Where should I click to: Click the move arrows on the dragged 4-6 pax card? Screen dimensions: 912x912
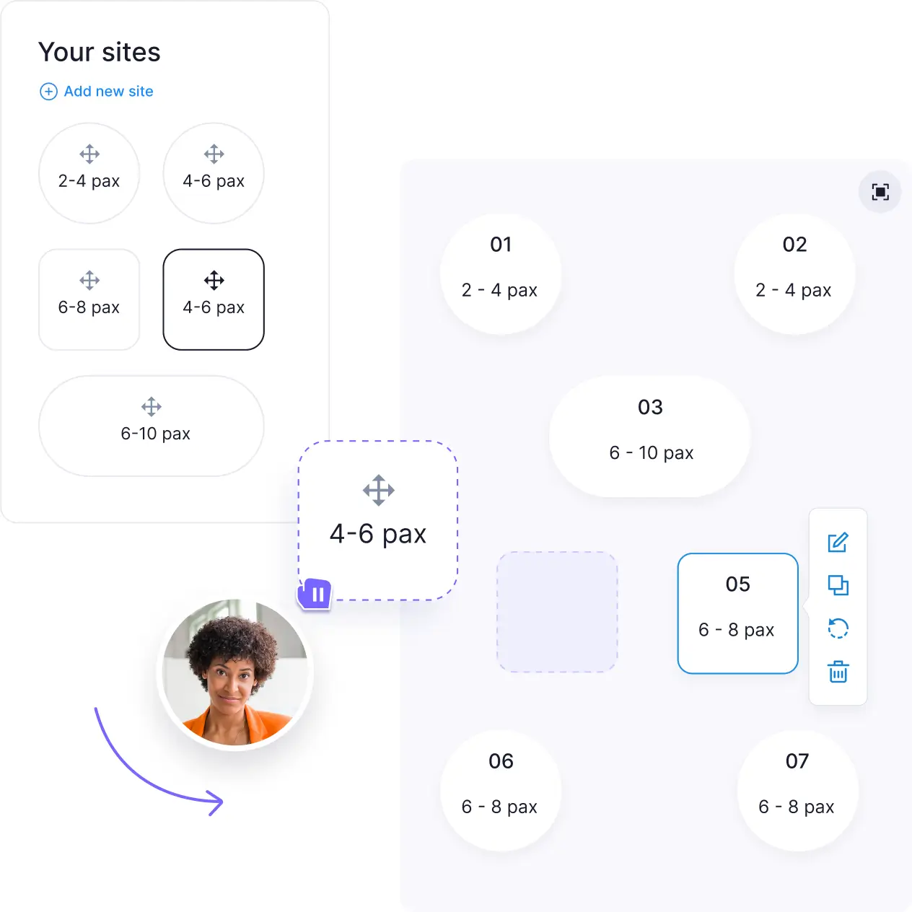tap(379, 491)
